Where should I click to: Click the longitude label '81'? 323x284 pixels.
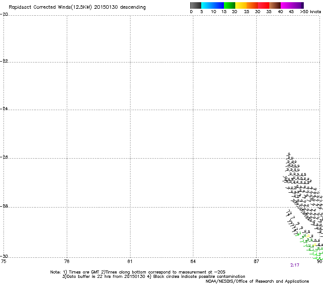130,261
